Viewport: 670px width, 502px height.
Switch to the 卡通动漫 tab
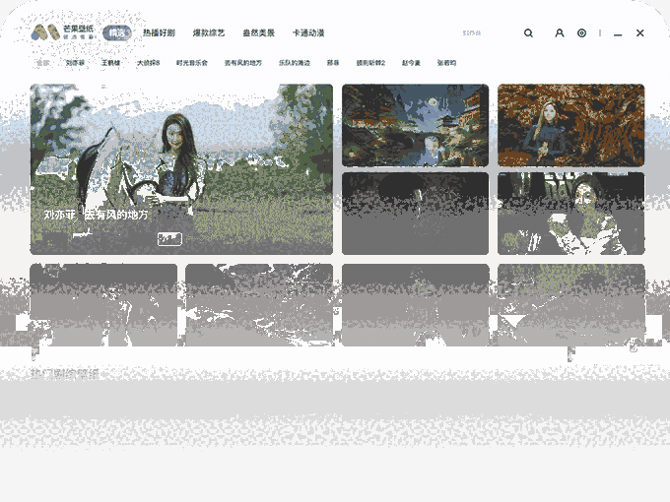308,32
